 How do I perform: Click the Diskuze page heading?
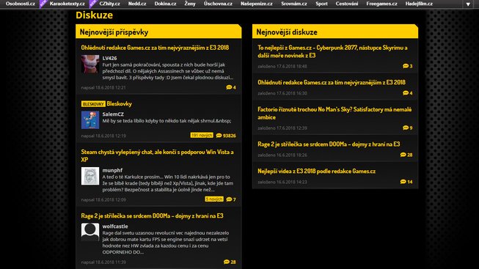pos(95,15)
